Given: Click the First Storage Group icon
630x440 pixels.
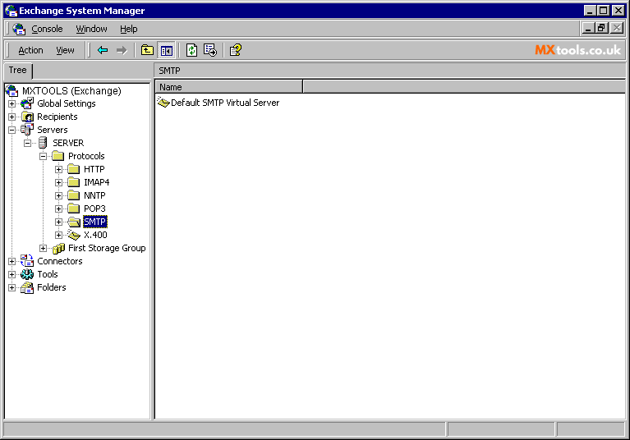Looking at the screenshot, I should (58, 249).
